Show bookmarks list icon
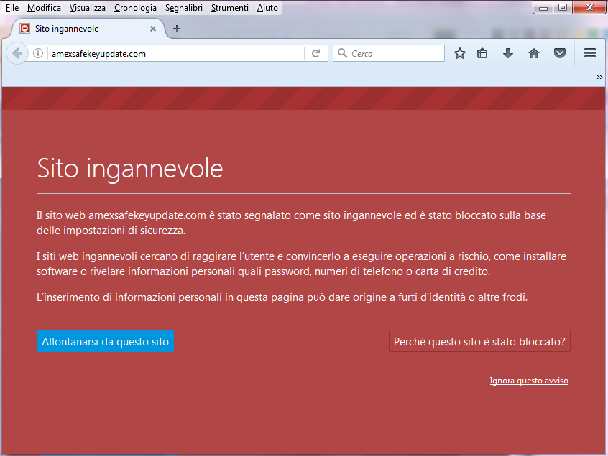Image resolution: width=608 pixels, height=456 pixels. (482, 53)
